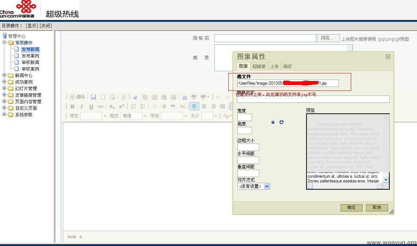The width and height of the screenshot is (417, 246).
Task: Select Align Right icon
Action: click(x=213, y=106)
